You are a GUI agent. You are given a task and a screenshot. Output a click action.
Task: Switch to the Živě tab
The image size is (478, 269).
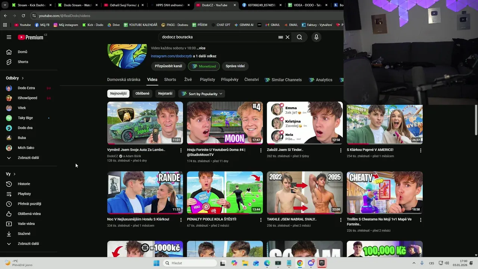pyautogui.click(x=188, y=80)
